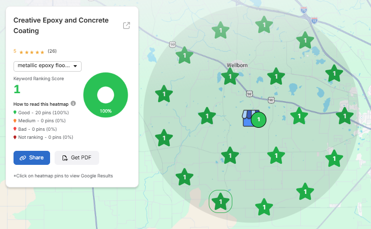
Task: Click the star pin under Wellborn label
Action: click(230, 77)
